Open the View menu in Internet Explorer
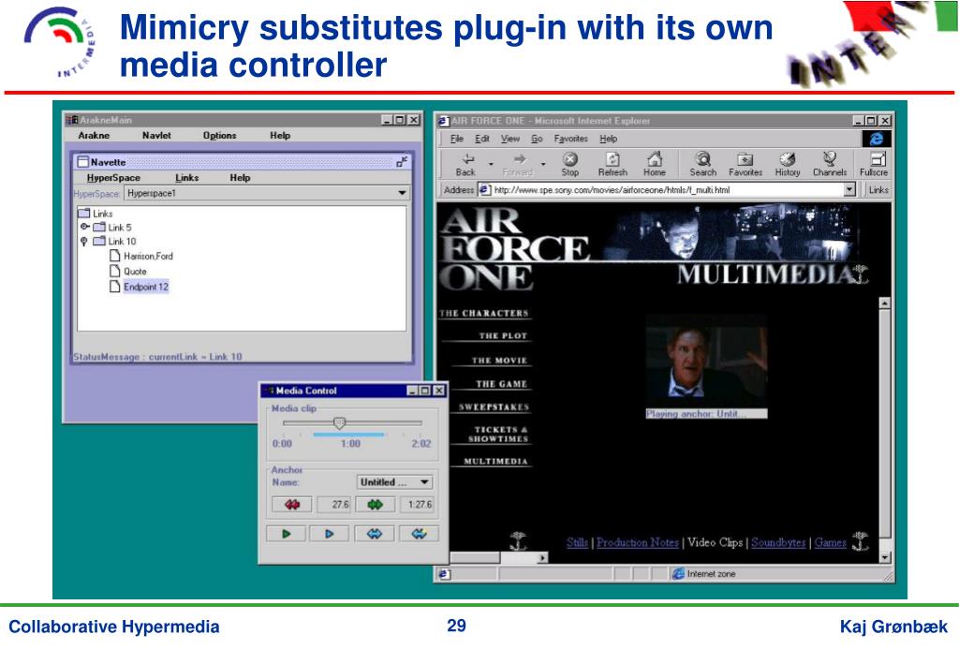Screen dimensions: 959x664 [x=510, y=139]
